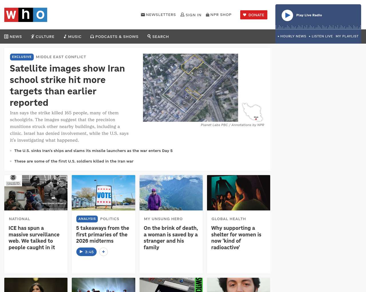Open Newsletters via the envelope icon

(x=143, y=15)
